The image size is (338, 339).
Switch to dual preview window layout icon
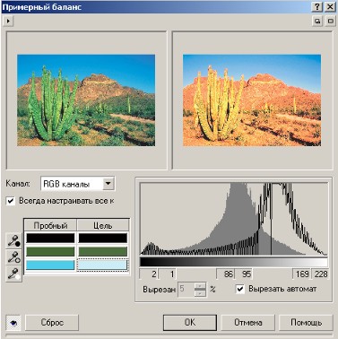(x=317, y=22)
